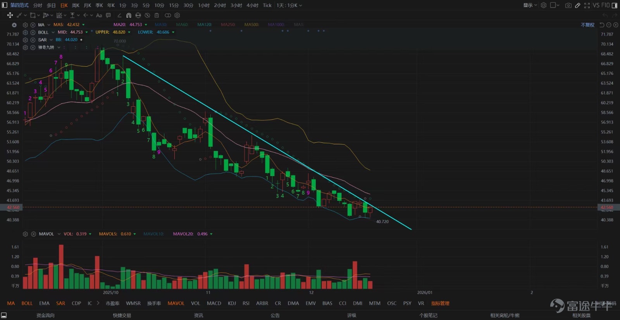
Task: Select the 15分 timeframe
Action: [x=174, y=5]
